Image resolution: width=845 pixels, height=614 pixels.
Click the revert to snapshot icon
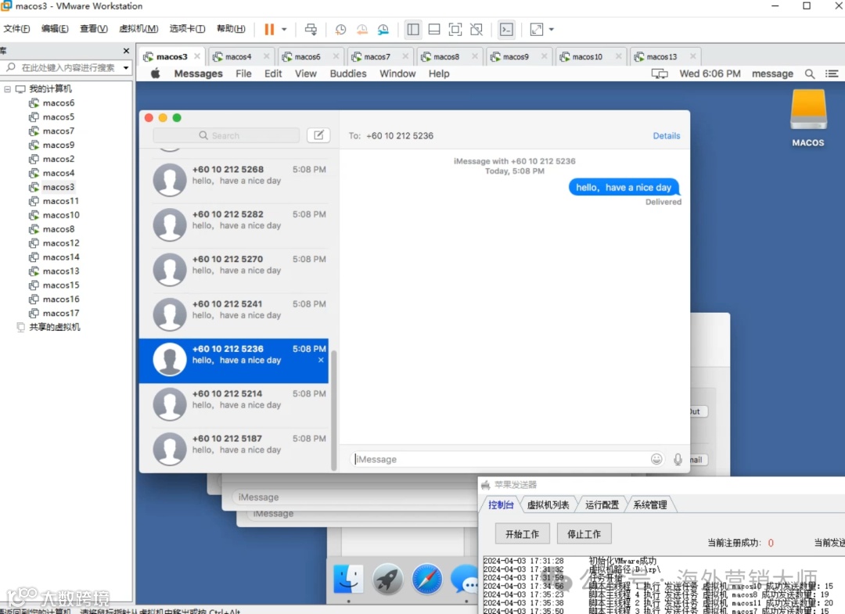point(362,30)
